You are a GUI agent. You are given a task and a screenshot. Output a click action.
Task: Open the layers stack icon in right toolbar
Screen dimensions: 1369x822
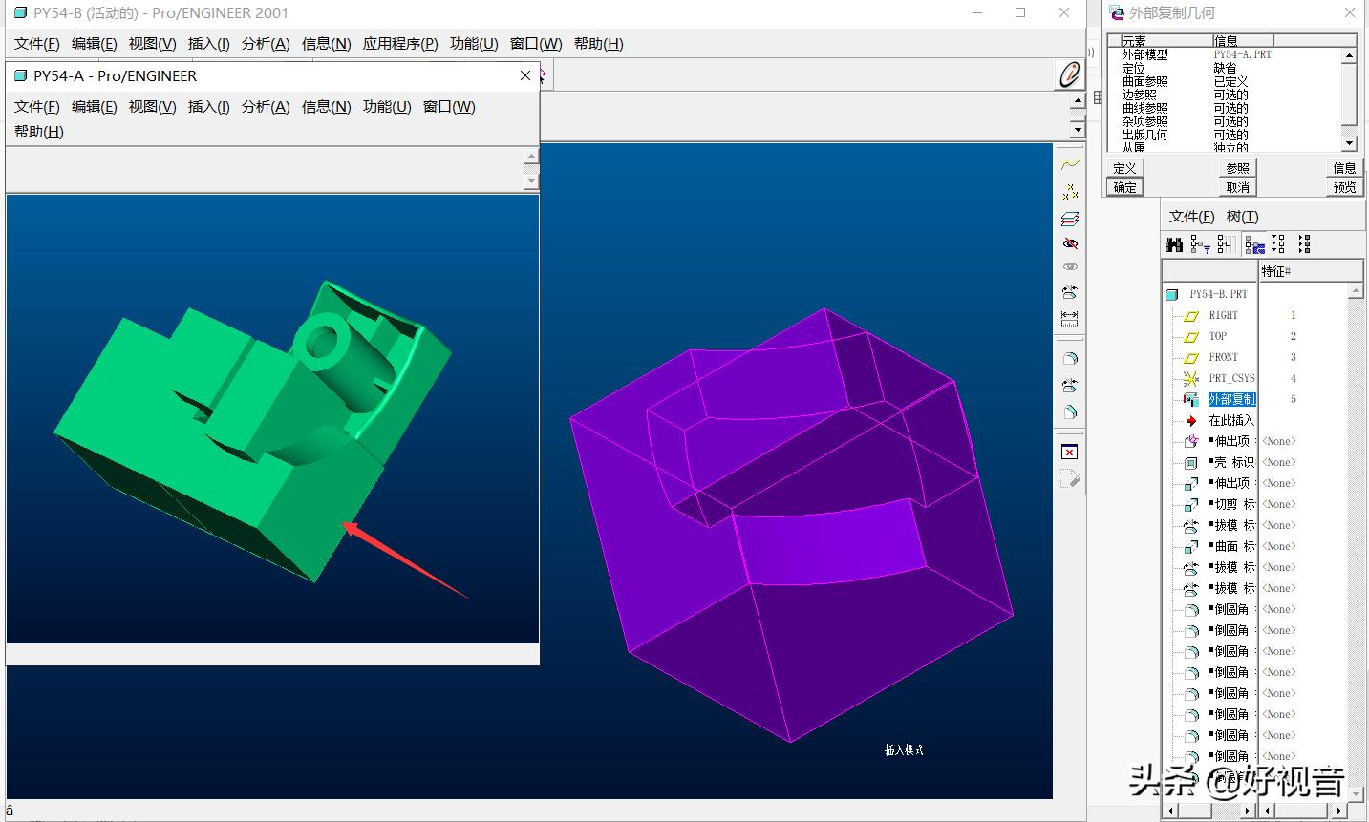pos(1070,219)
